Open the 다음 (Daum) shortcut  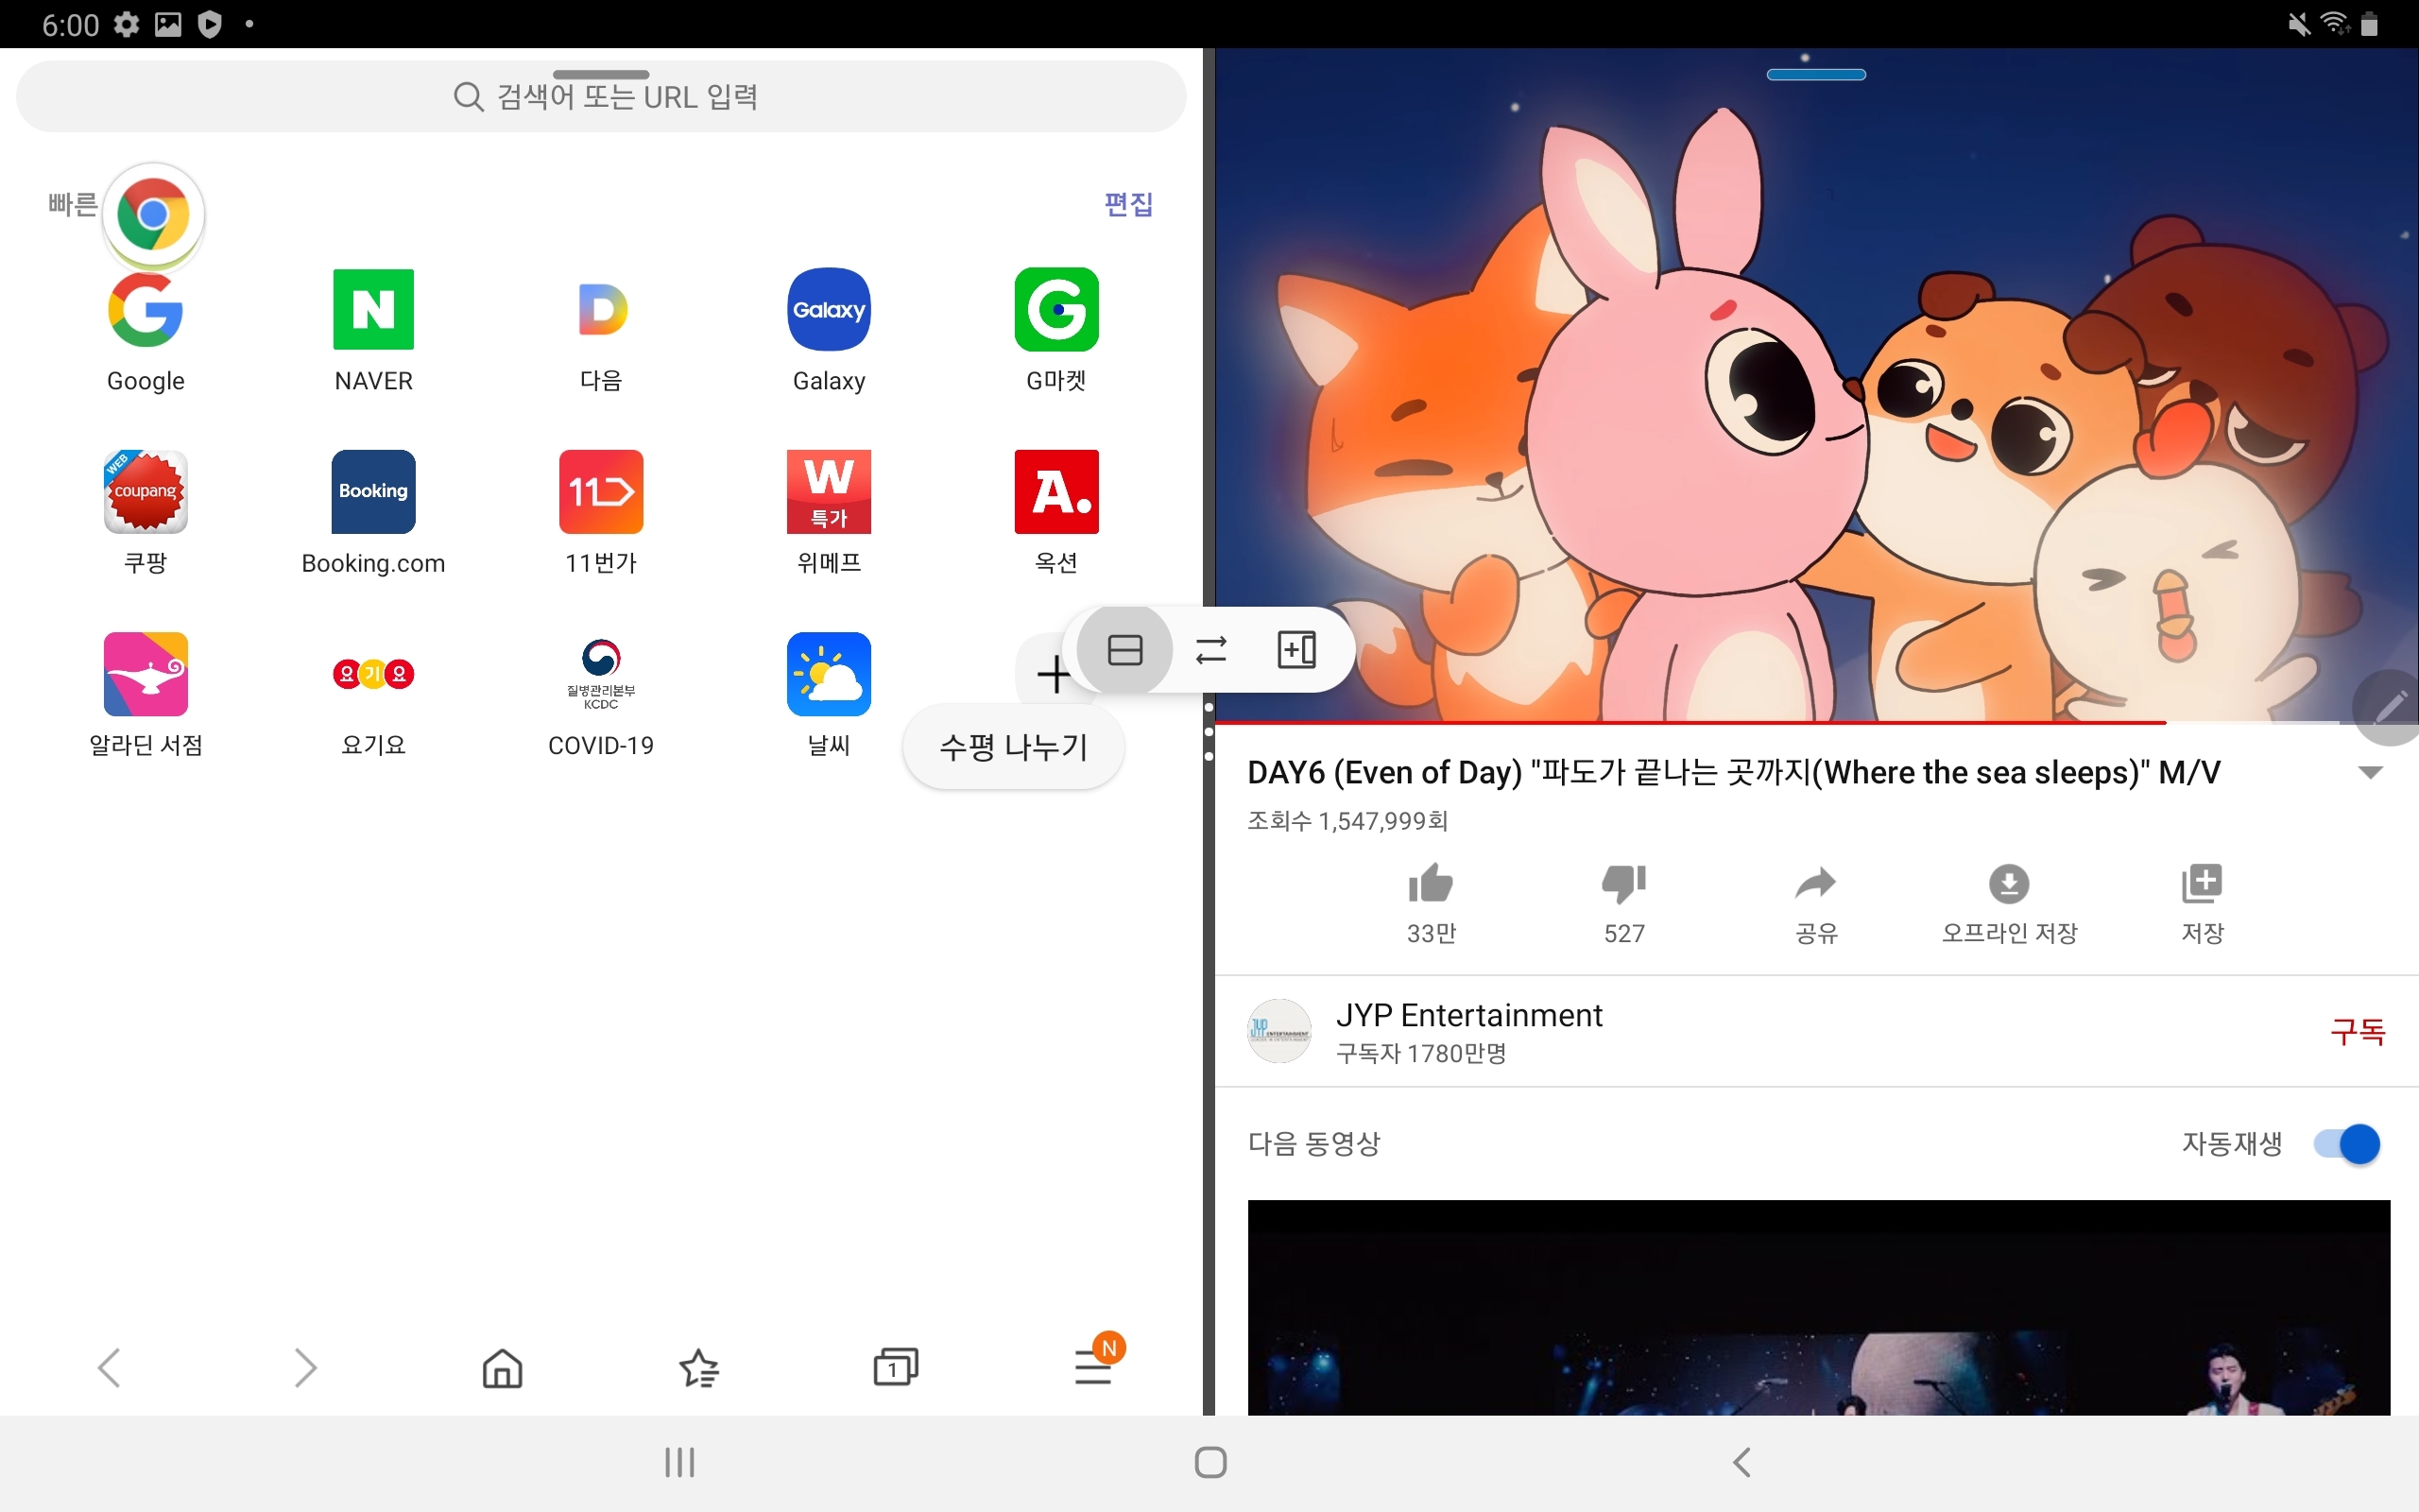click(601, 330)
